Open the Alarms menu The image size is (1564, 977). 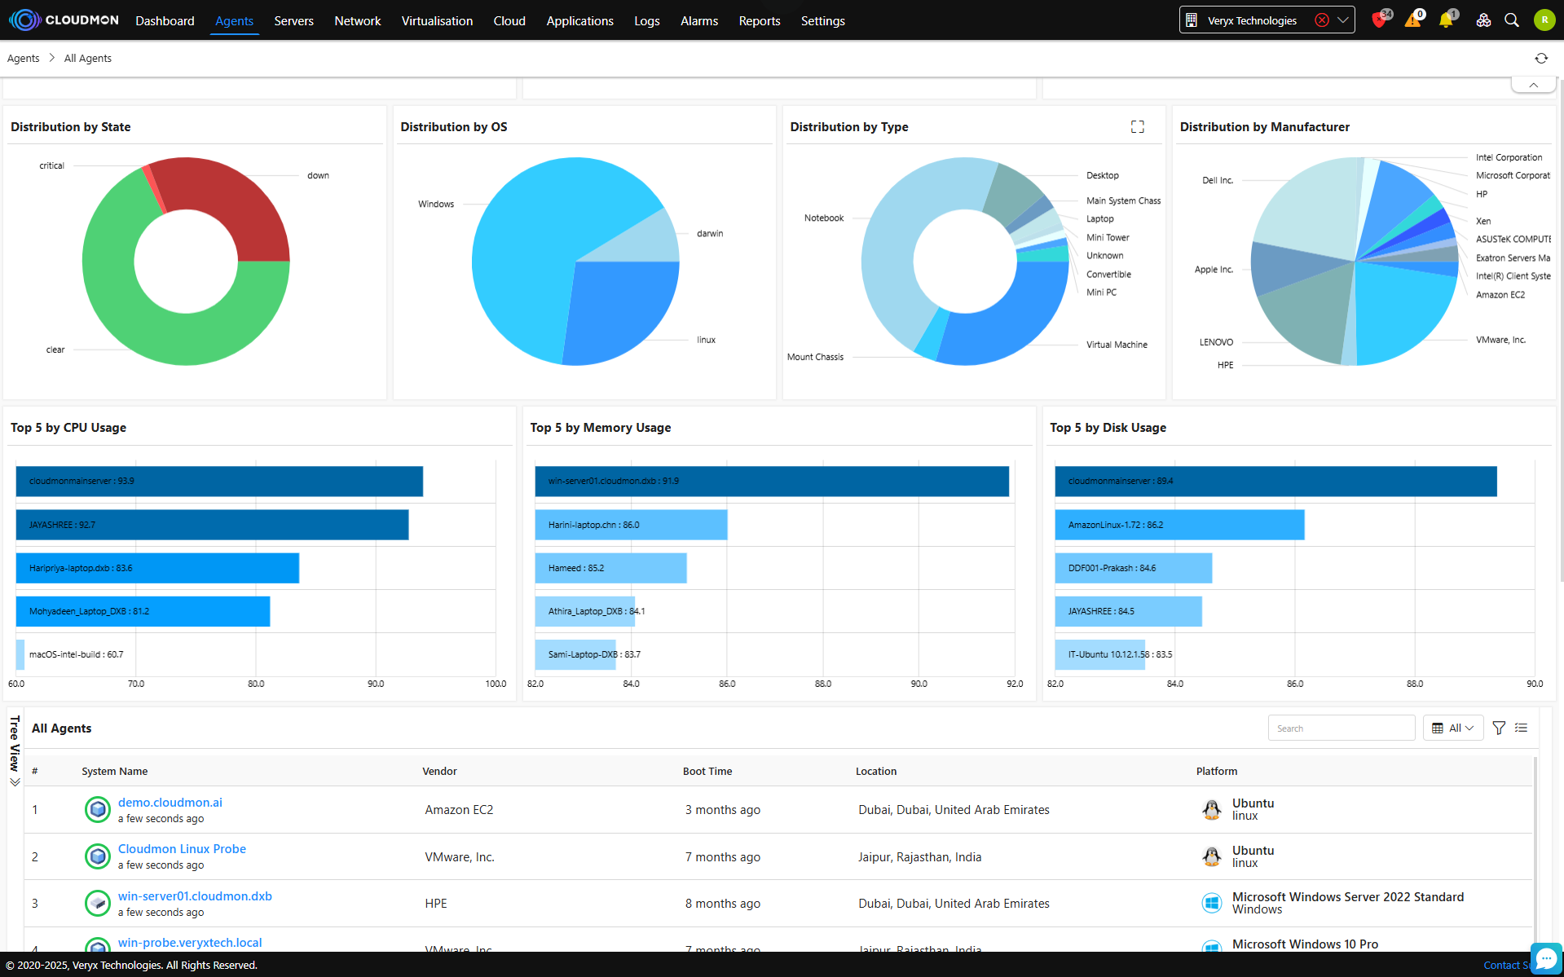(x=698, y=20)
